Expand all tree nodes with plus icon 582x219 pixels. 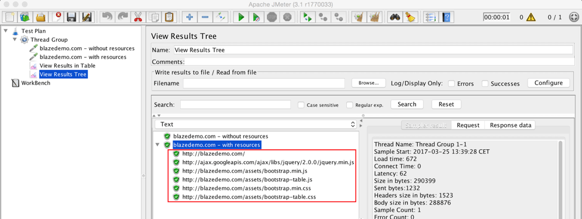(x=190, y=17)
